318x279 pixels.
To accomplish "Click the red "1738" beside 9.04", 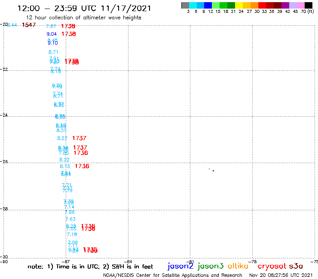I will coord(69,34).
